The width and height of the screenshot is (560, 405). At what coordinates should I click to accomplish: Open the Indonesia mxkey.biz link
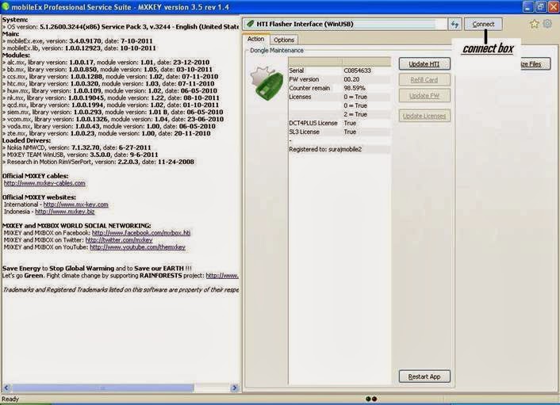coord(65,212)
